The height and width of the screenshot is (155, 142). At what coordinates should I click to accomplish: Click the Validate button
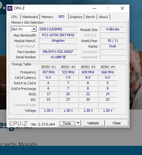click(x=93, y=123)
